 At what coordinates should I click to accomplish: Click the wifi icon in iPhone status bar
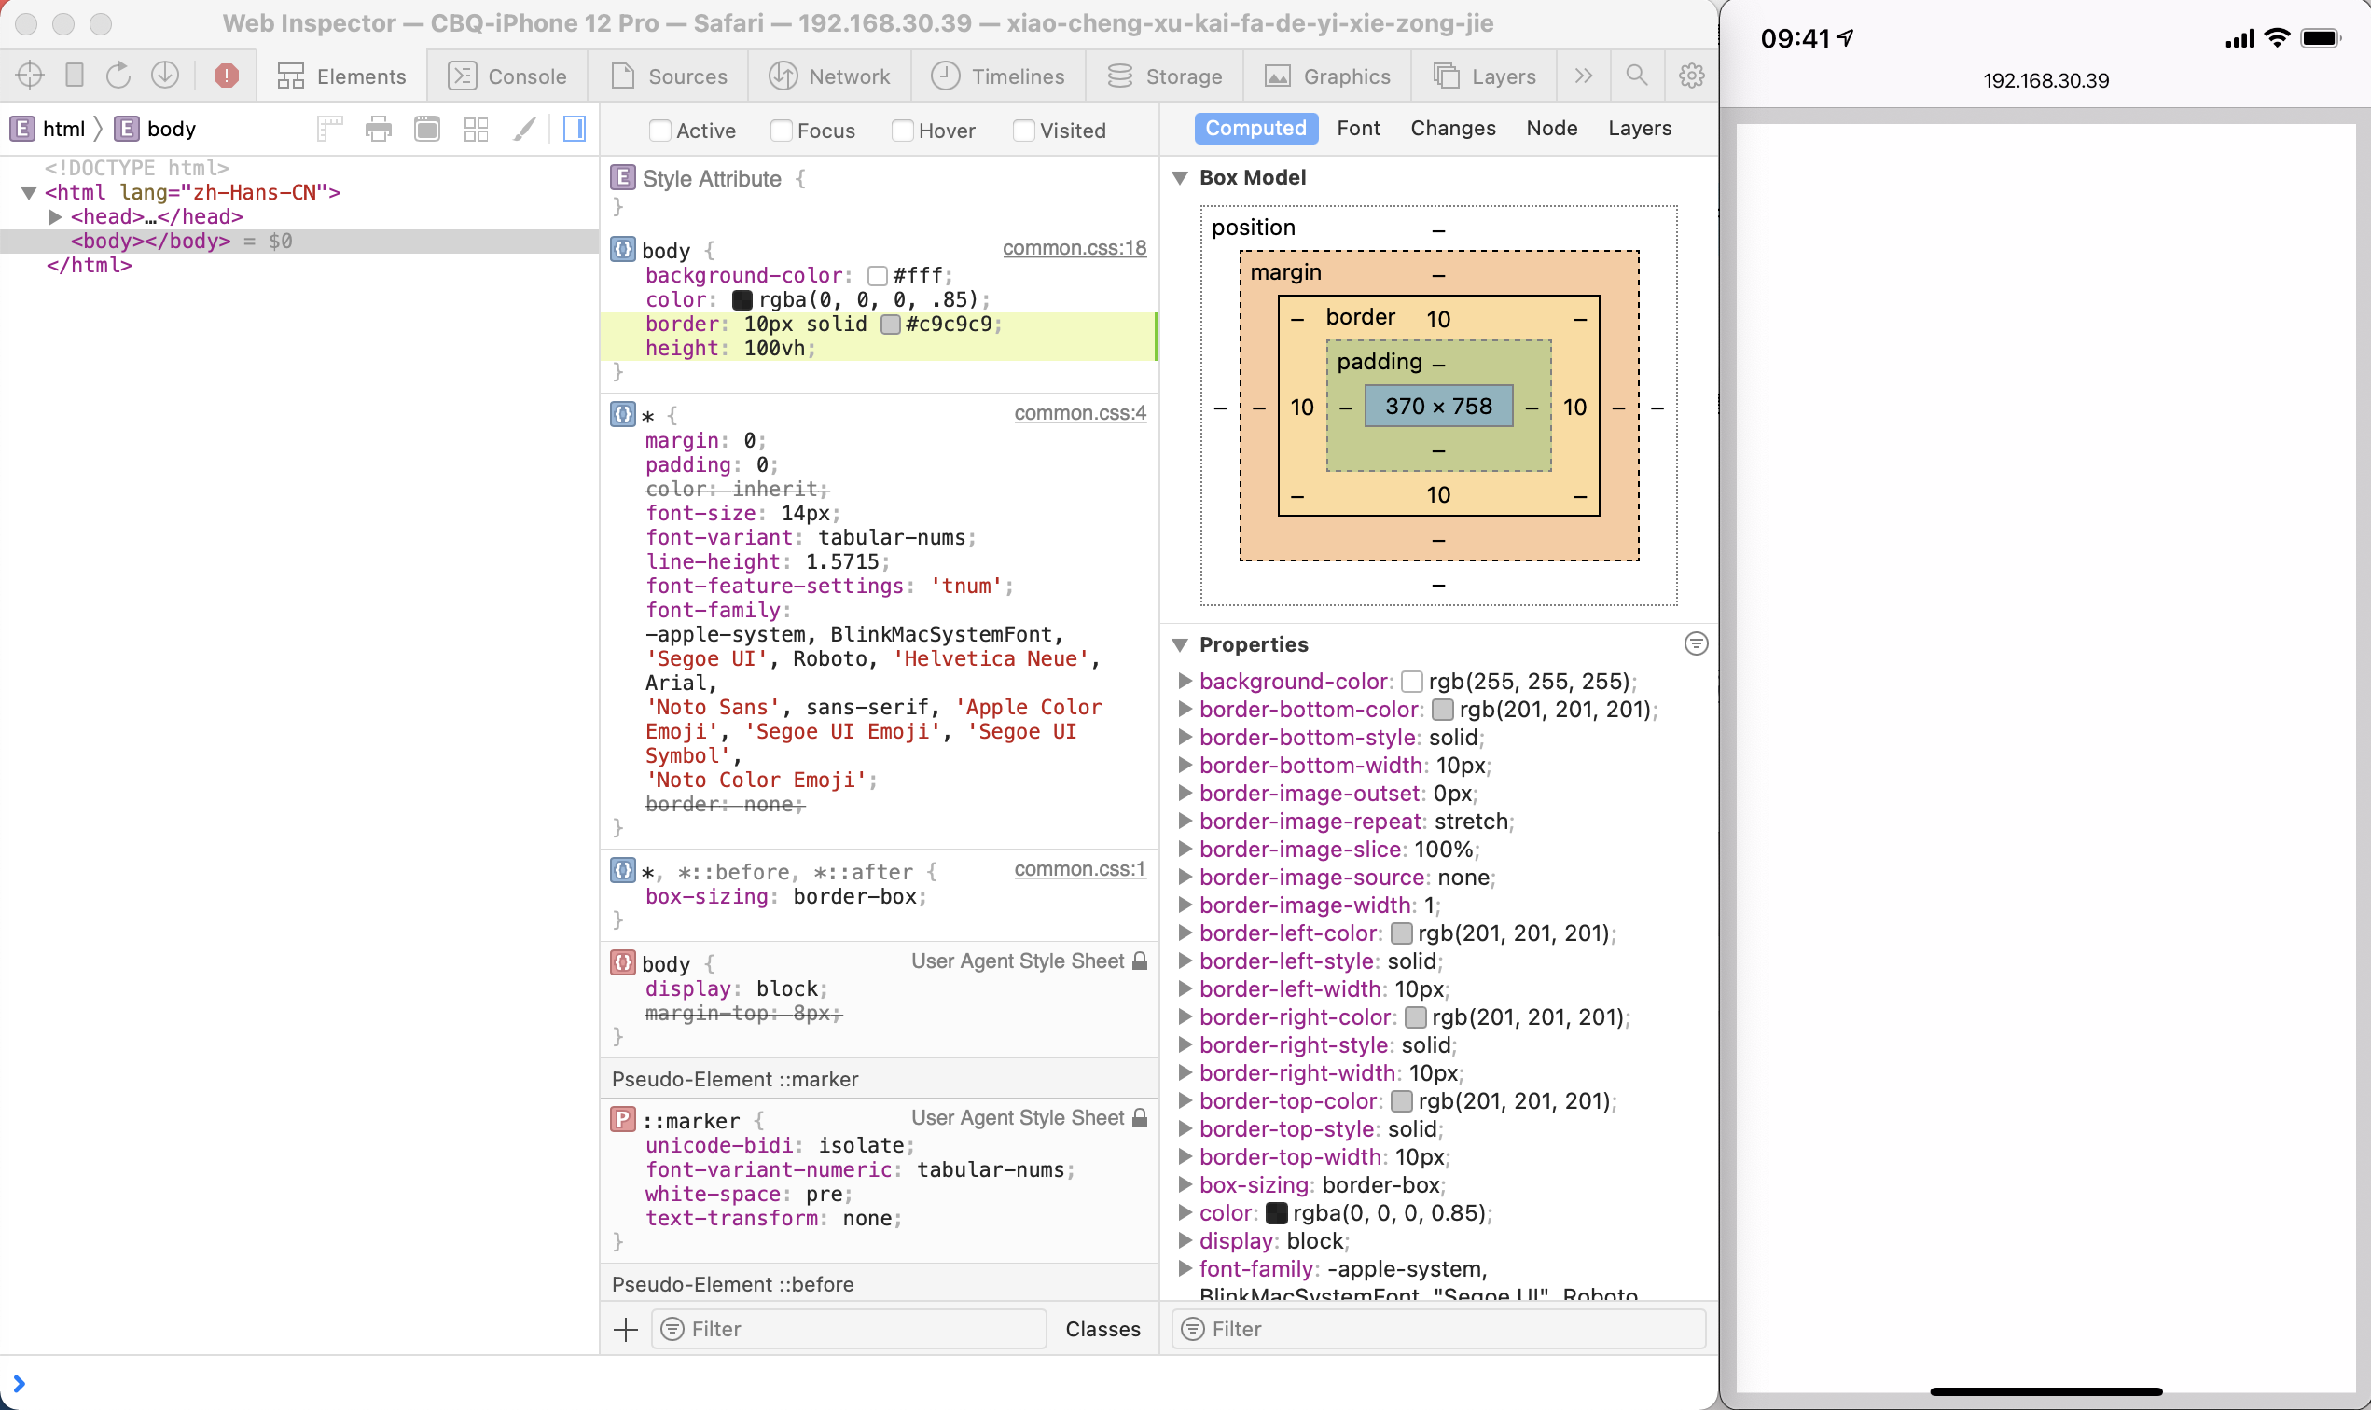click(x=2277, y=38)
